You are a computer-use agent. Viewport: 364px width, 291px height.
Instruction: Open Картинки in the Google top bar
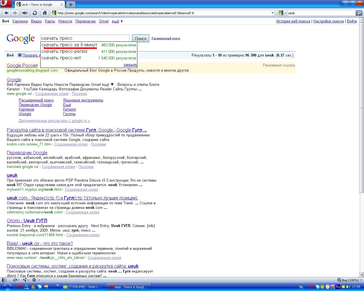click(20, 21)
